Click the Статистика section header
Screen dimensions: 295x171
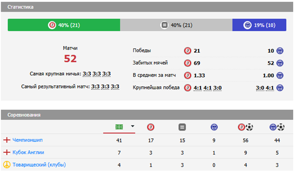[147, 7]
